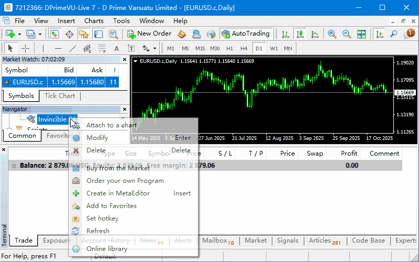This screenshot has height=262, width=419.
Task: Select 'Create in MetaEditor' menu entry
Action: point(118,193)
